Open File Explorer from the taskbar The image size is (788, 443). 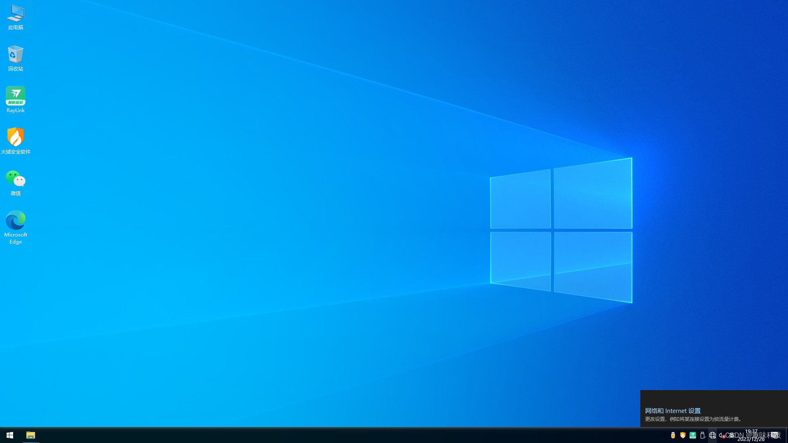31,435
